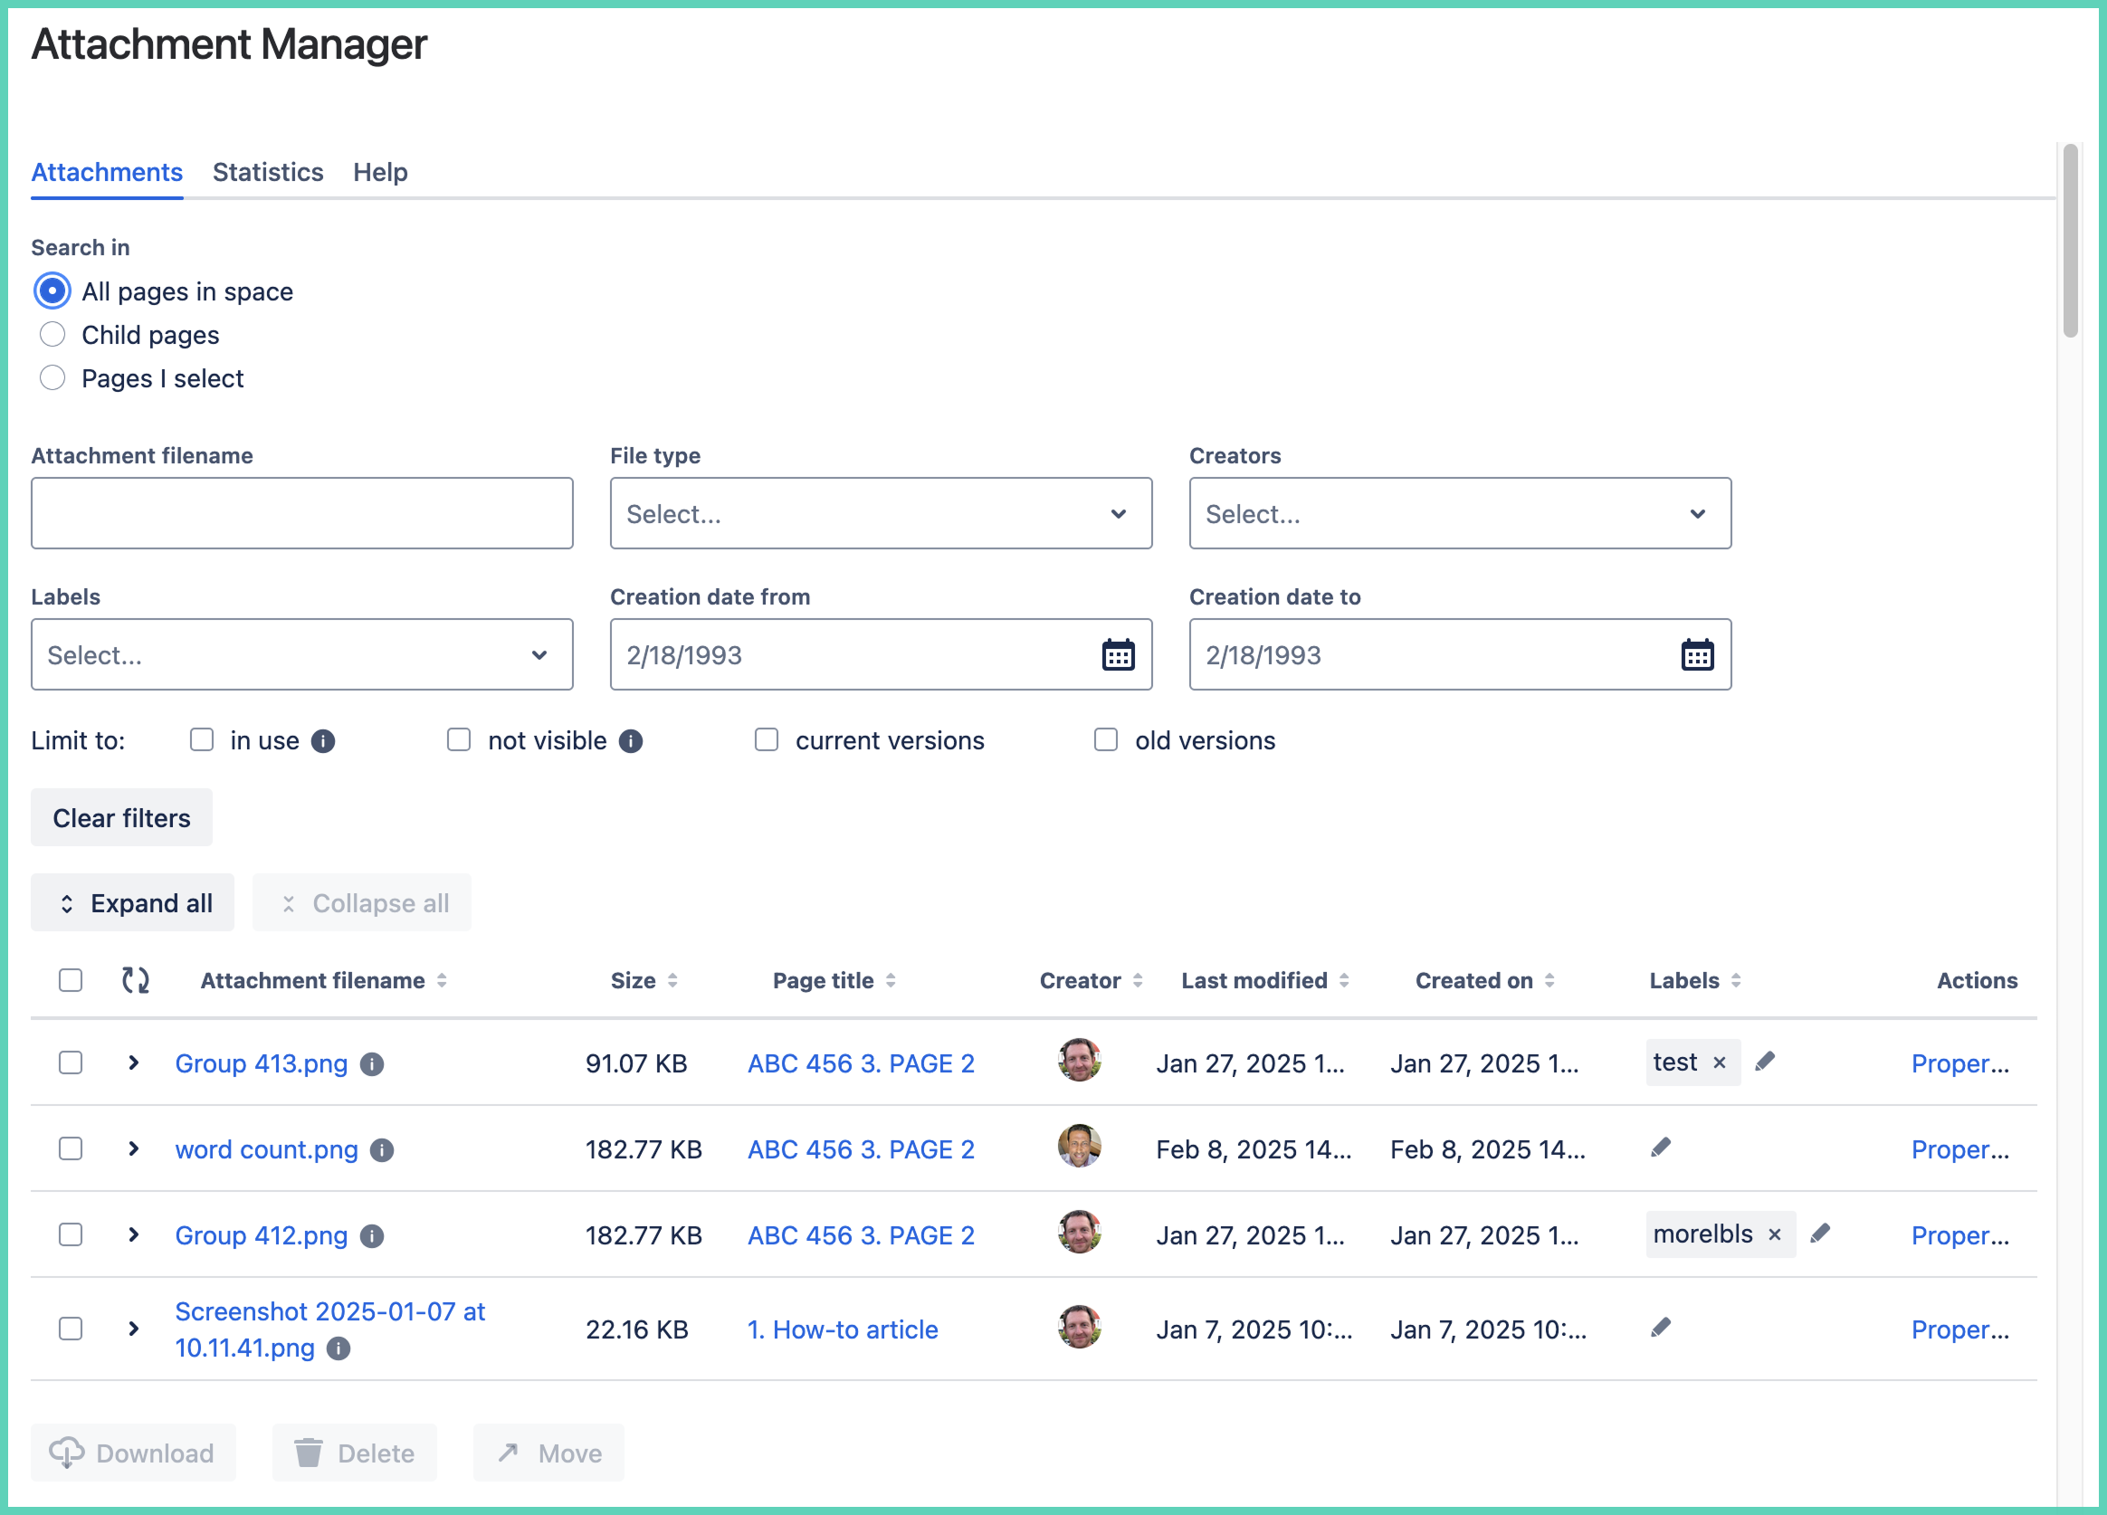Image resolution: width=2107 pixels, height=1515 pixels.
Task: Open calendar picker for Creation date from
Action: coord(1118,655)
